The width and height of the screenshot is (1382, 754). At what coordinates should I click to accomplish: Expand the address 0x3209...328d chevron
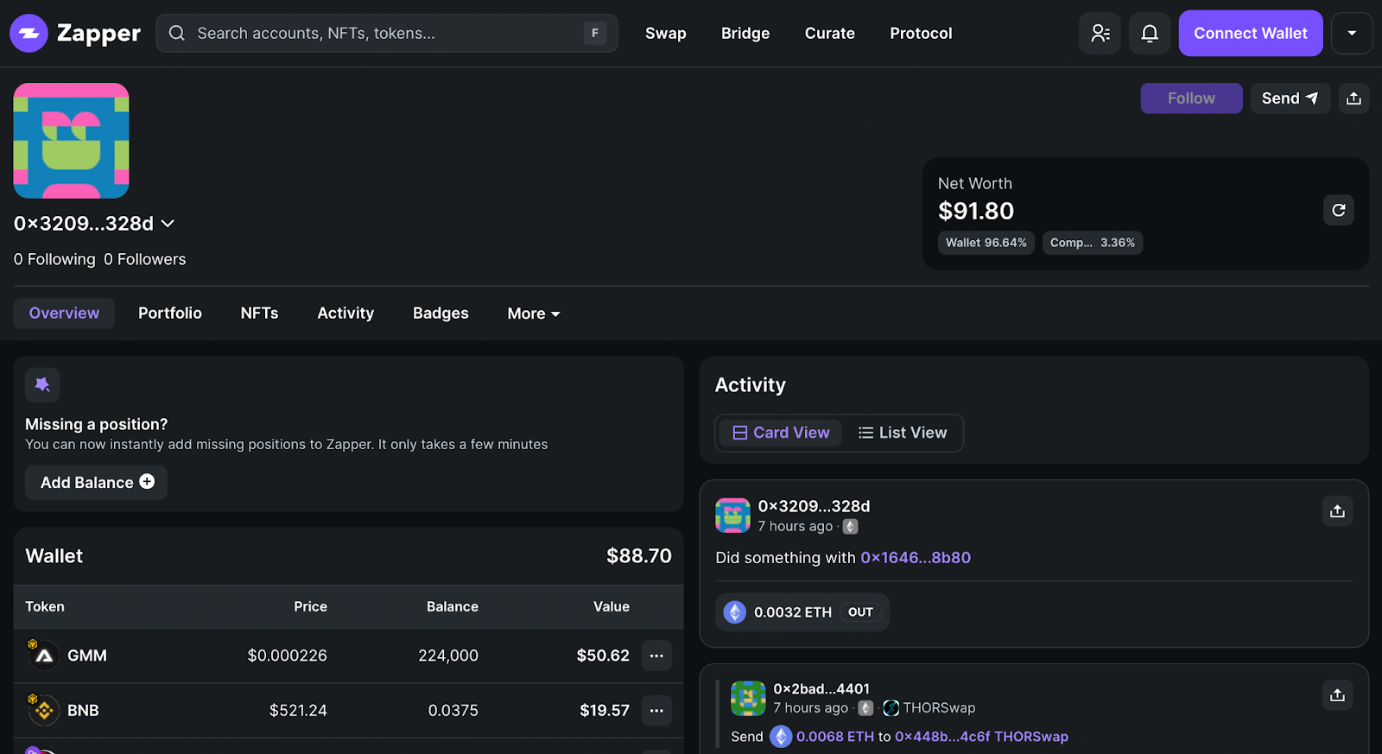(168, 224)
